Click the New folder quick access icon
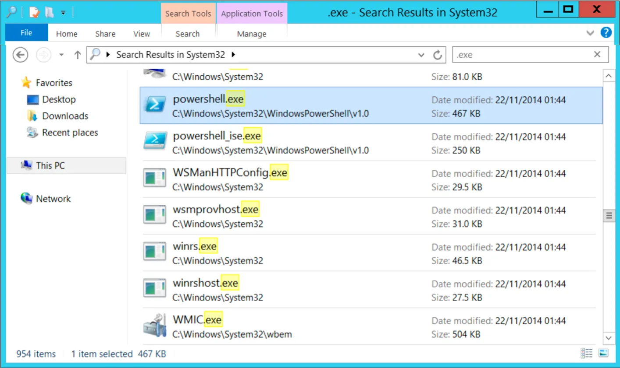 click(49, 12)
